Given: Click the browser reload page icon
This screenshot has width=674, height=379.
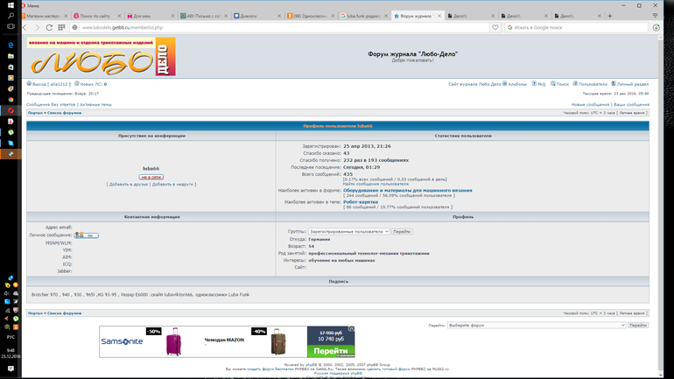Looking at the screenshot, I should [x=50, y=27].
